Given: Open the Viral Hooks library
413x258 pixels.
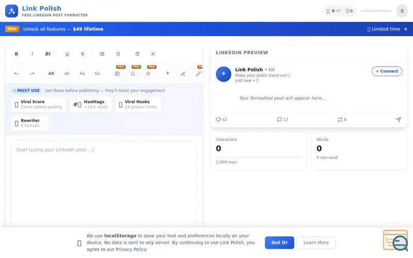Looking at the screenshot, I should (138, 104).
